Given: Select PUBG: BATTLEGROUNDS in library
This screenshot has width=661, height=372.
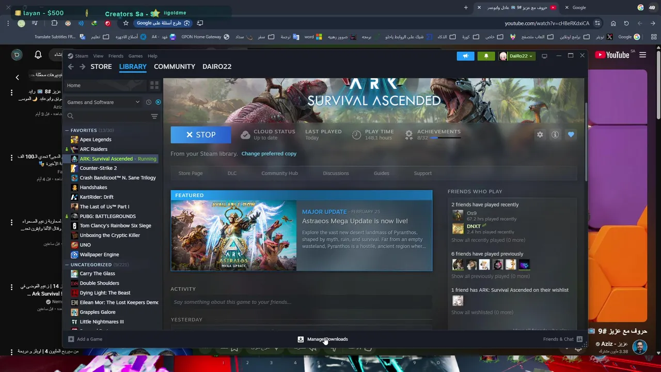Looking at the screenshot, I should 107,216.
